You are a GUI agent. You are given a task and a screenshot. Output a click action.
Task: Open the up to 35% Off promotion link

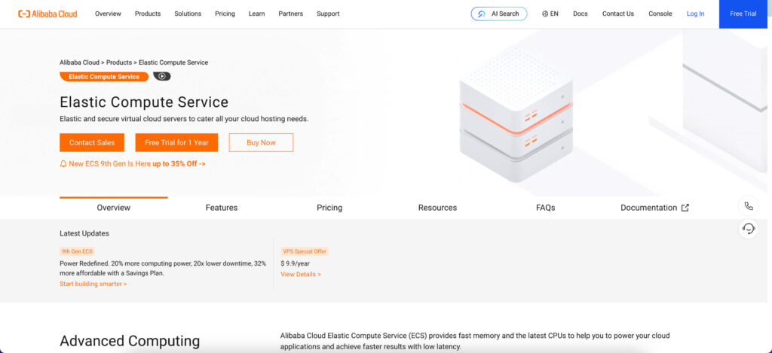[x=179, y=164]
